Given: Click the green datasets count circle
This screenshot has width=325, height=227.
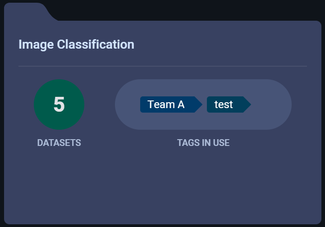Looking at the screenshot, I should (59, 104).
